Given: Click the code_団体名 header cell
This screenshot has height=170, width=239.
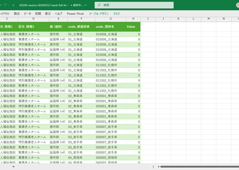Looking at the screenshot, I should (111, 27).
